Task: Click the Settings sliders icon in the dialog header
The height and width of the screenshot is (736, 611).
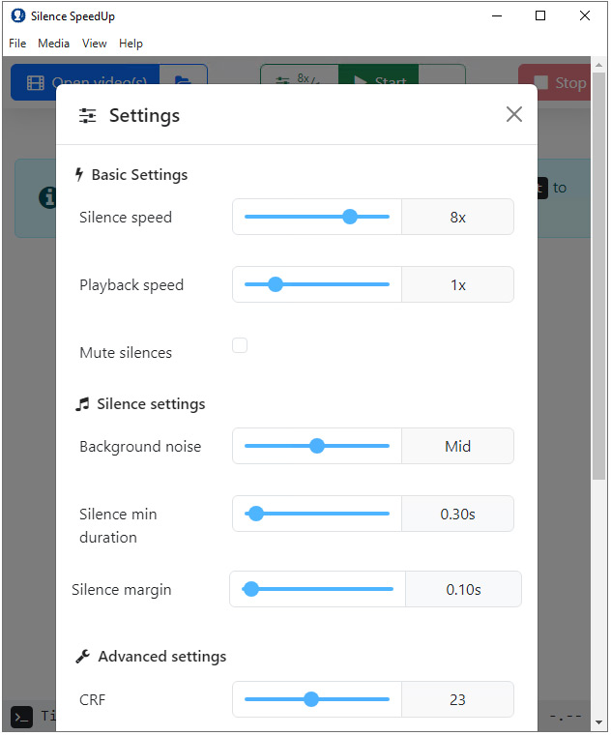Action: pos(87,115)
